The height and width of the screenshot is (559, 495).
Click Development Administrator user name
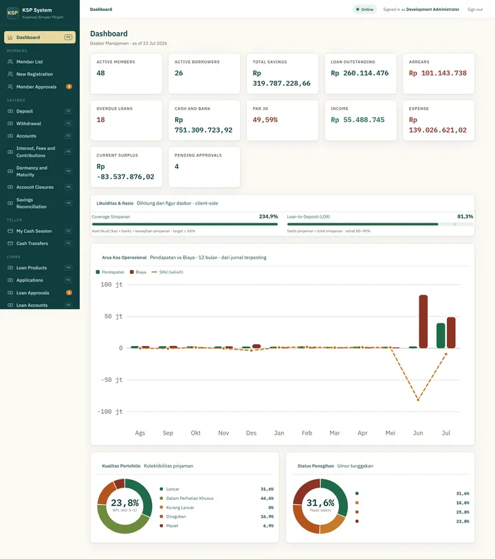(x=432, y=9)
